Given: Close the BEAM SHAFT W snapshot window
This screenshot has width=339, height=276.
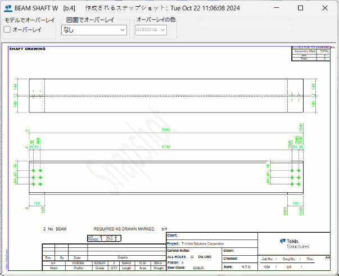Looking at the screenshot, I should 326,8.
